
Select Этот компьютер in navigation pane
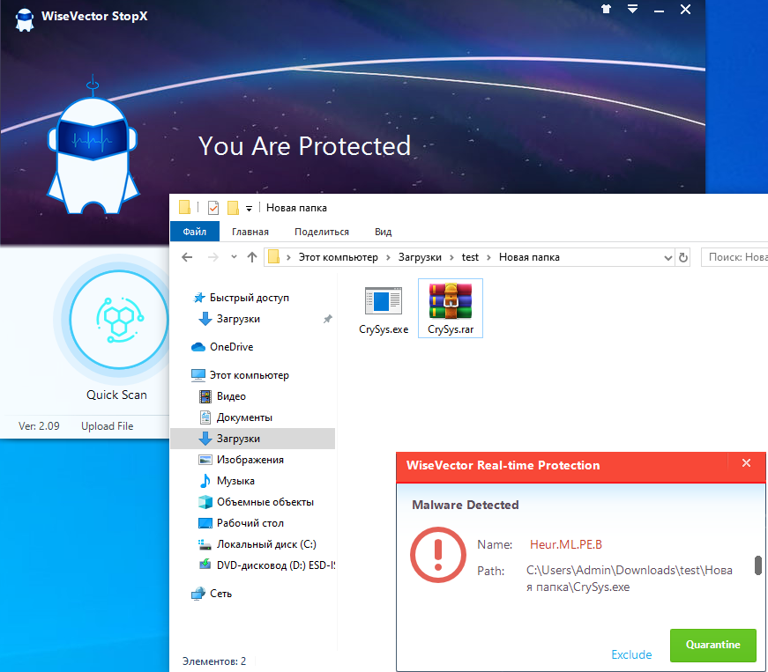click(250, 375)
